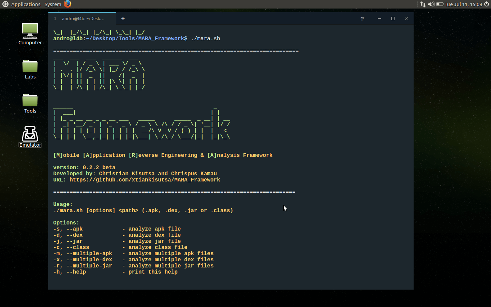Open the network connections indicator

point(423,4)
